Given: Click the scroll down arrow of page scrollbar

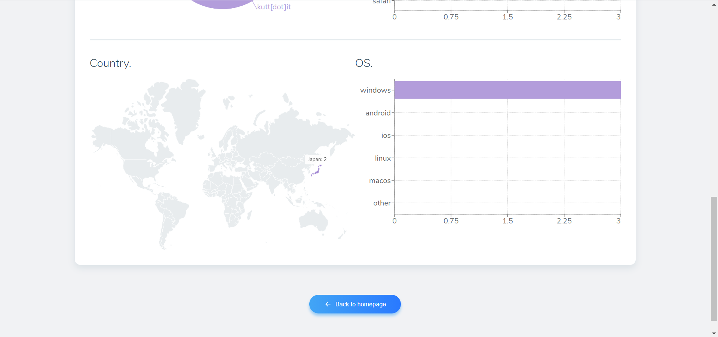Looking at the screenshot, I should tap(714, 333).
